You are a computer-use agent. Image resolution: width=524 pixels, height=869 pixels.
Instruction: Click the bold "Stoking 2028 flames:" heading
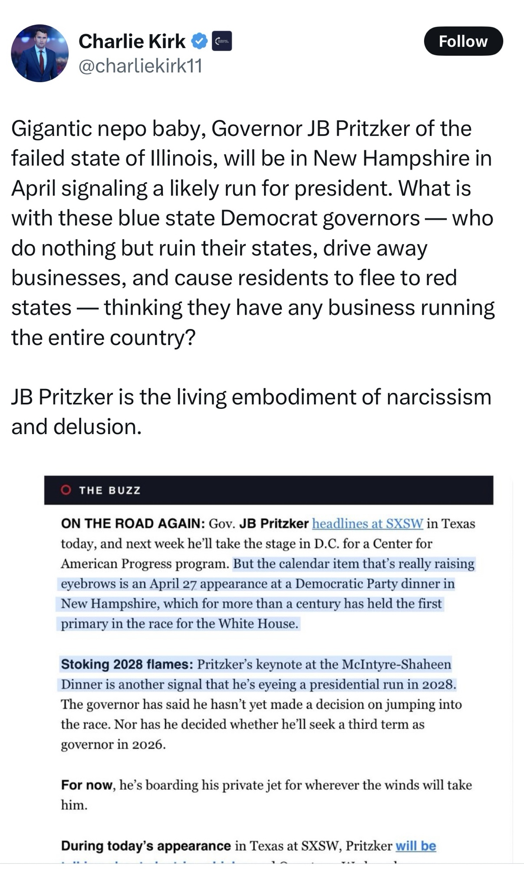(x=127, y=664)
